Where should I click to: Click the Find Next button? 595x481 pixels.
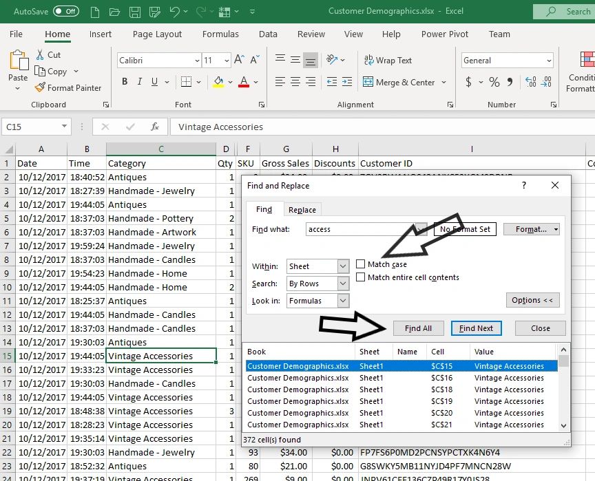pos(476,328)
